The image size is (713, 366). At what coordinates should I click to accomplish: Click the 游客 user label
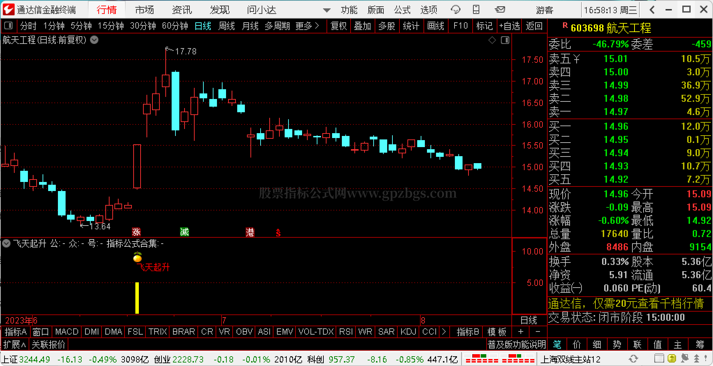(x=545, y=10)
